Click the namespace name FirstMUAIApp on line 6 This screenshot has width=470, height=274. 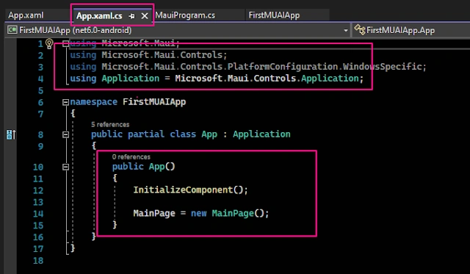[154, 102]
